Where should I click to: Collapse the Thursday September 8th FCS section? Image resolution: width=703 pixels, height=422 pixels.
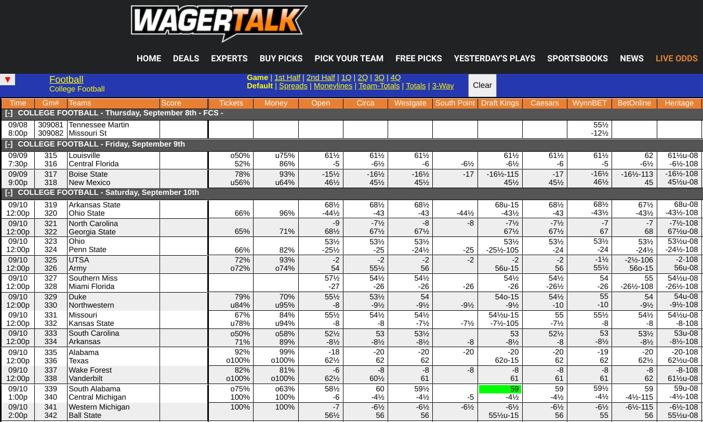(9, 113)
